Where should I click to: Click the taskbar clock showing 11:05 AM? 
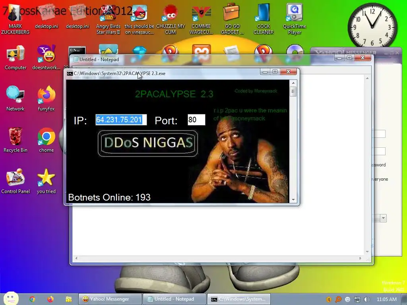(x=386, y=299)
